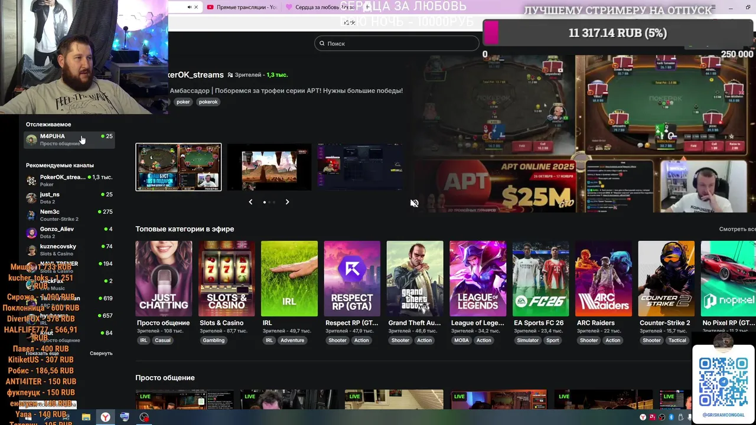Open Gonzo_Aliev recommended channel
The image size is (756, 425).
point(69,233)
